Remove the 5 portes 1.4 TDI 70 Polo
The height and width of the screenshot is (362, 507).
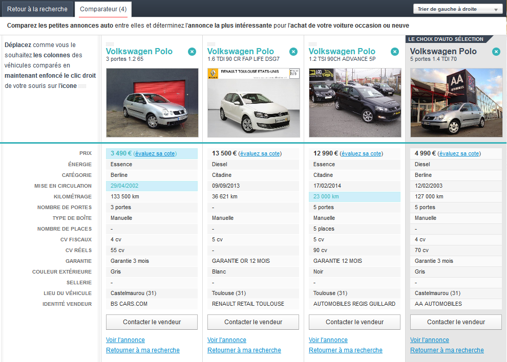496,52
